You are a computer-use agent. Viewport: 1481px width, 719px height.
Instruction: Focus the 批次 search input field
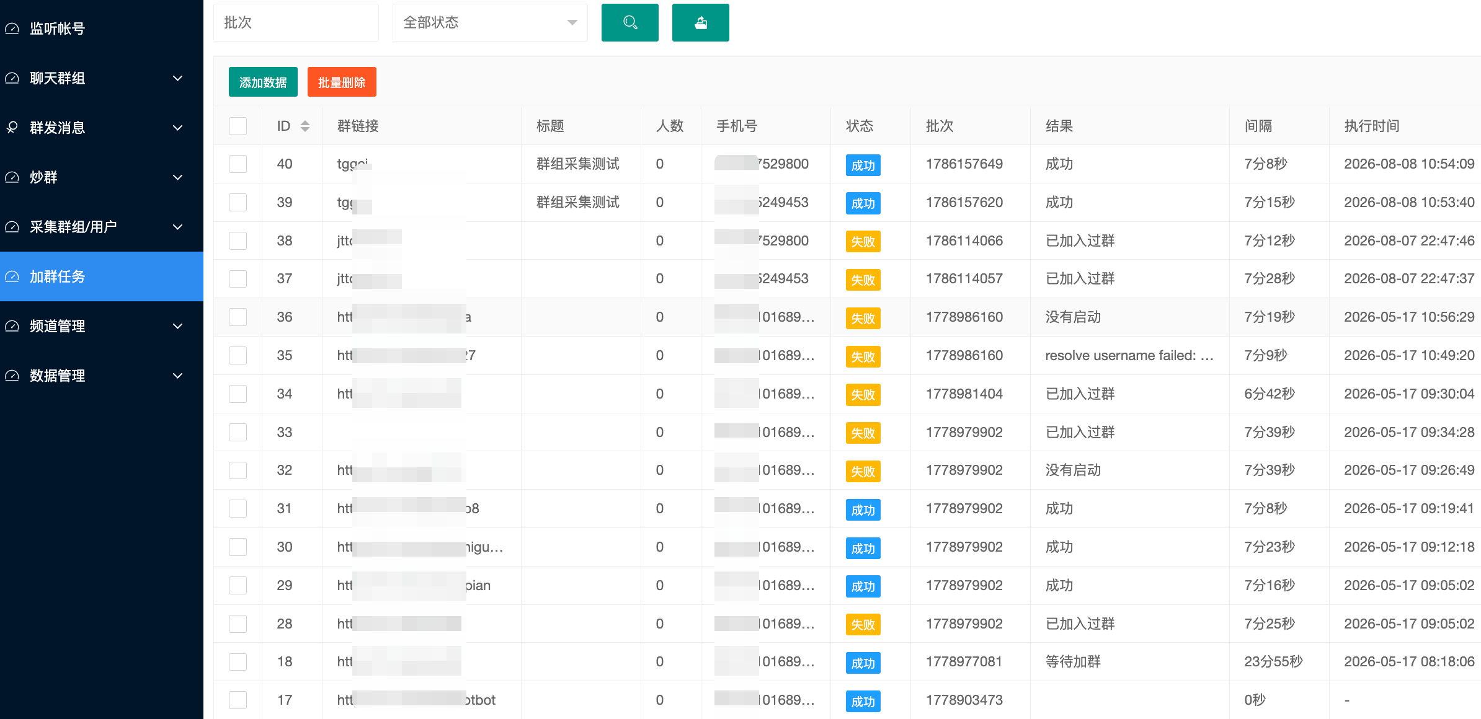(x=296, y=23)
